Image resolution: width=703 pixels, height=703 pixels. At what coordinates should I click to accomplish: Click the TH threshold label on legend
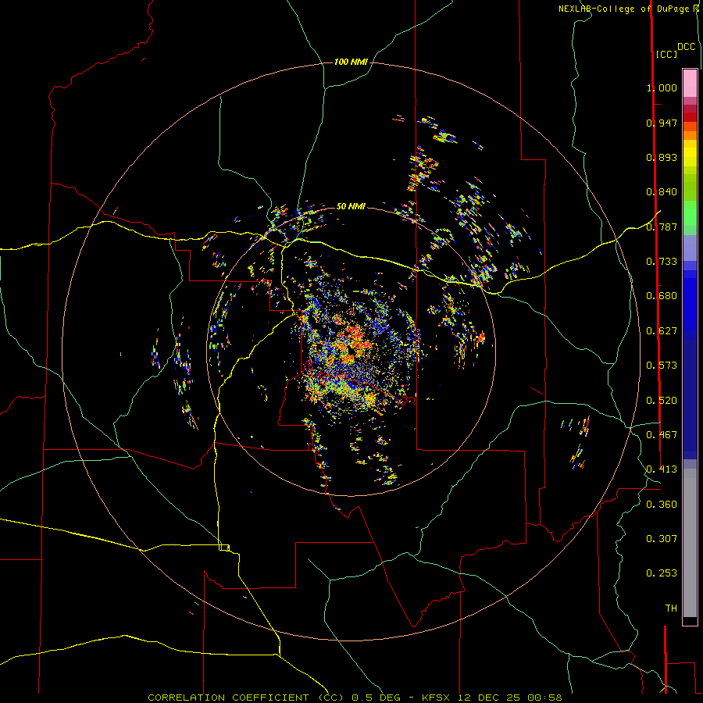[x=671, y=608]
